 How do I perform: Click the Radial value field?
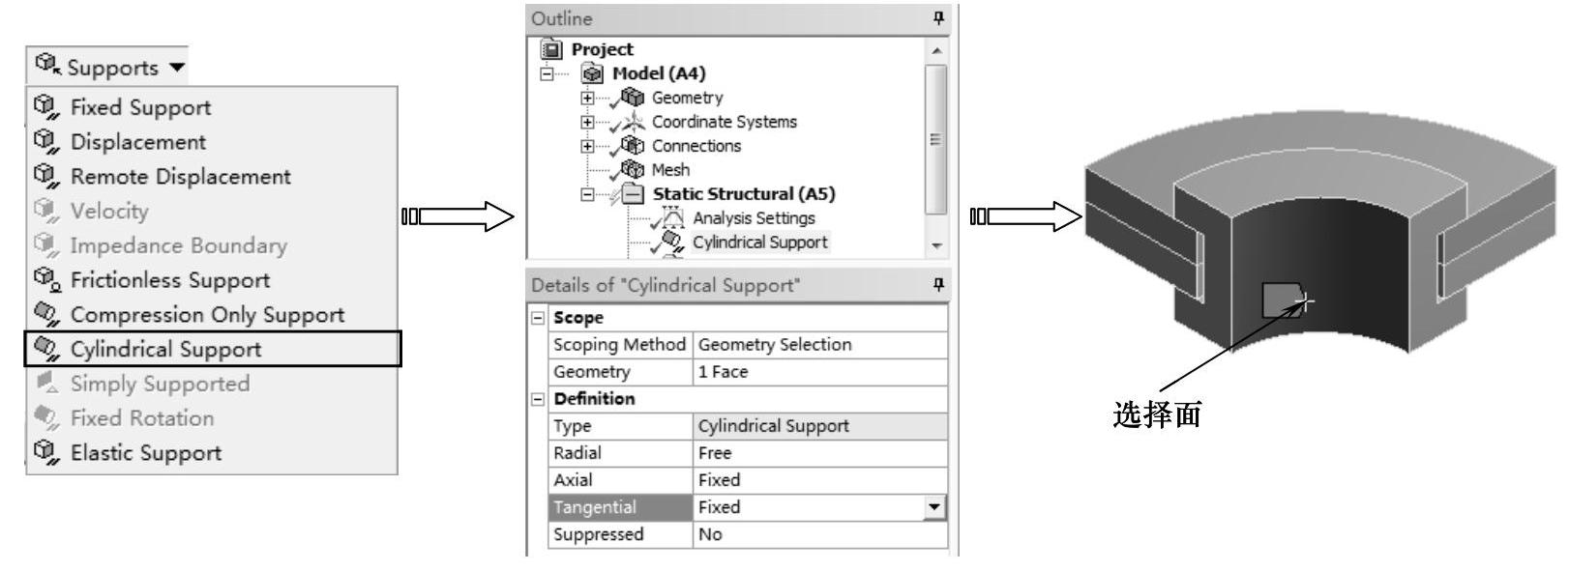[x=819, y=453]
